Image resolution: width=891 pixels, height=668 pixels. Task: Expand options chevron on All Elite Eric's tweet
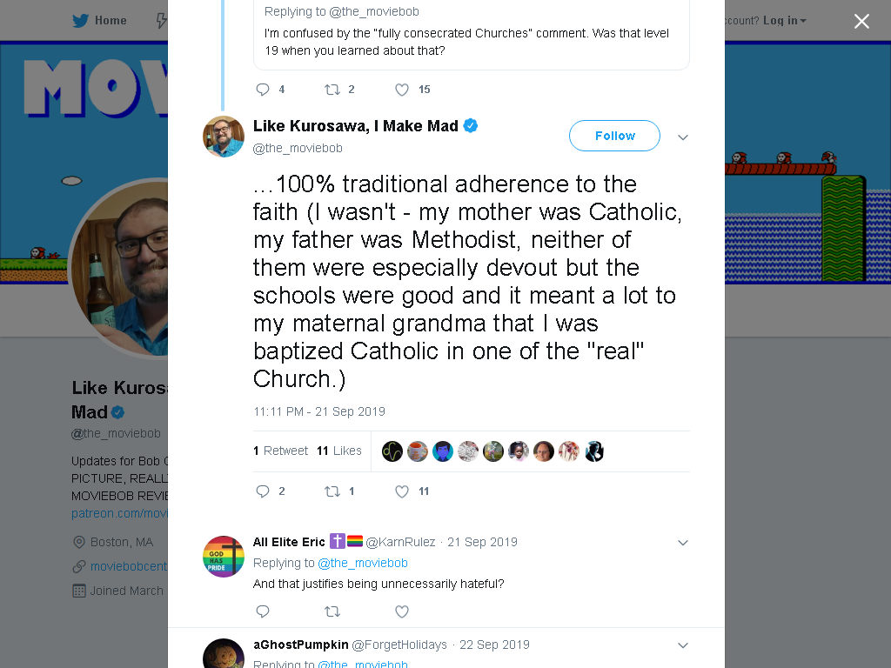click(683, 543)
